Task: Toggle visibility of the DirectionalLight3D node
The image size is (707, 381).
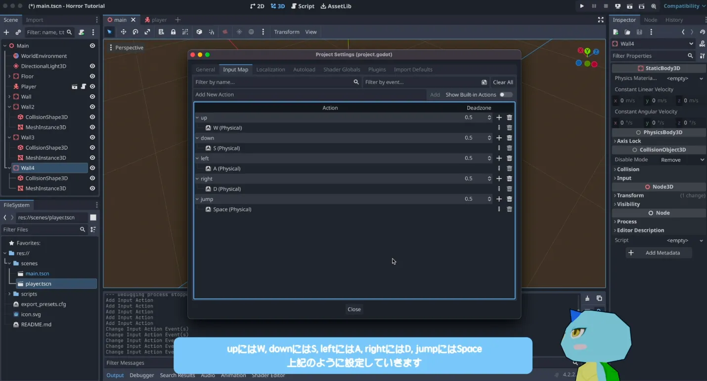Action: [92, 66]
